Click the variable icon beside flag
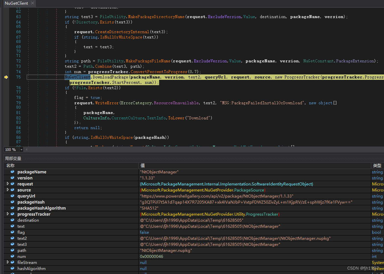Viewport: 384px width, 274px height. pyautogui.click(x=12, y=232)
